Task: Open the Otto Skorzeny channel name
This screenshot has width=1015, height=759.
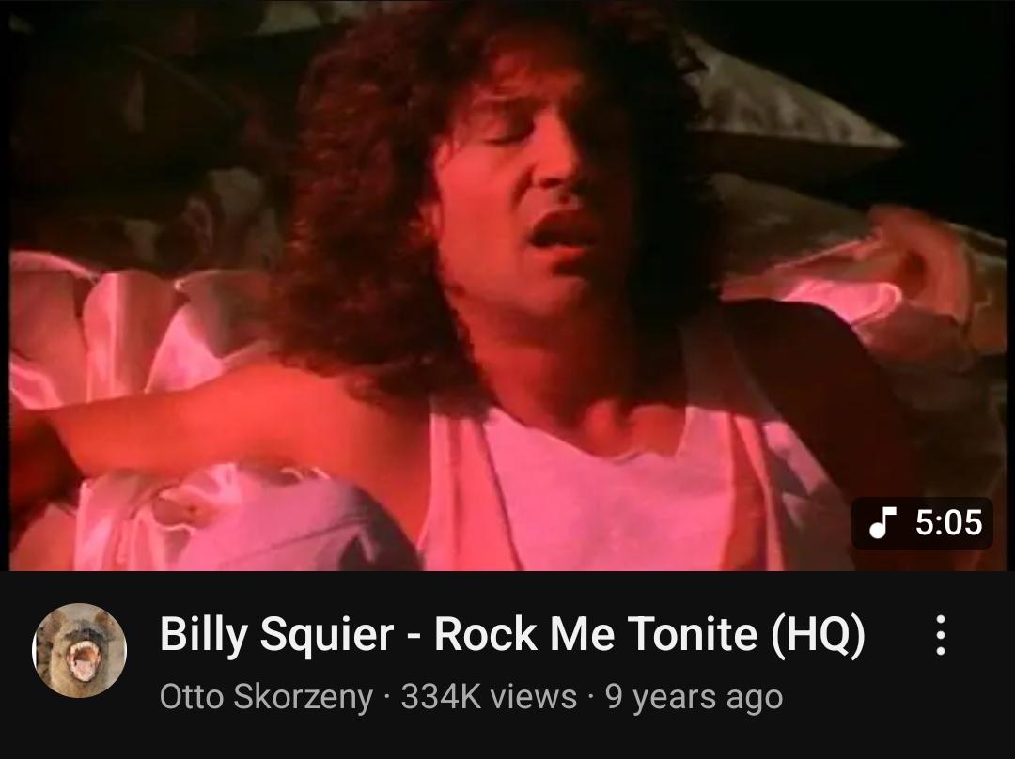Action: click(266, 697)
